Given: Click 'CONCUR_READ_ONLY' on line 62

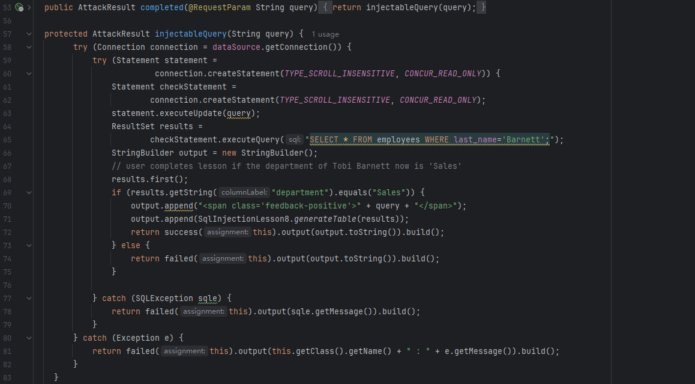Looking at the screenshot, I should point(438,100).
